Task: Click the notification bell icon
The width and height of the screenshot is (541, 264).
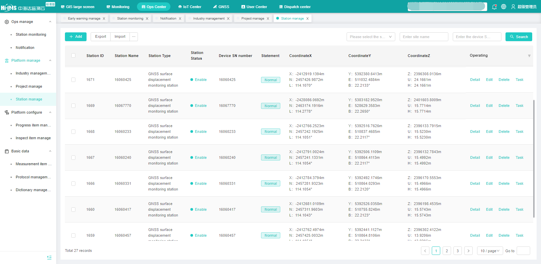Action: (x=494, y=7)
